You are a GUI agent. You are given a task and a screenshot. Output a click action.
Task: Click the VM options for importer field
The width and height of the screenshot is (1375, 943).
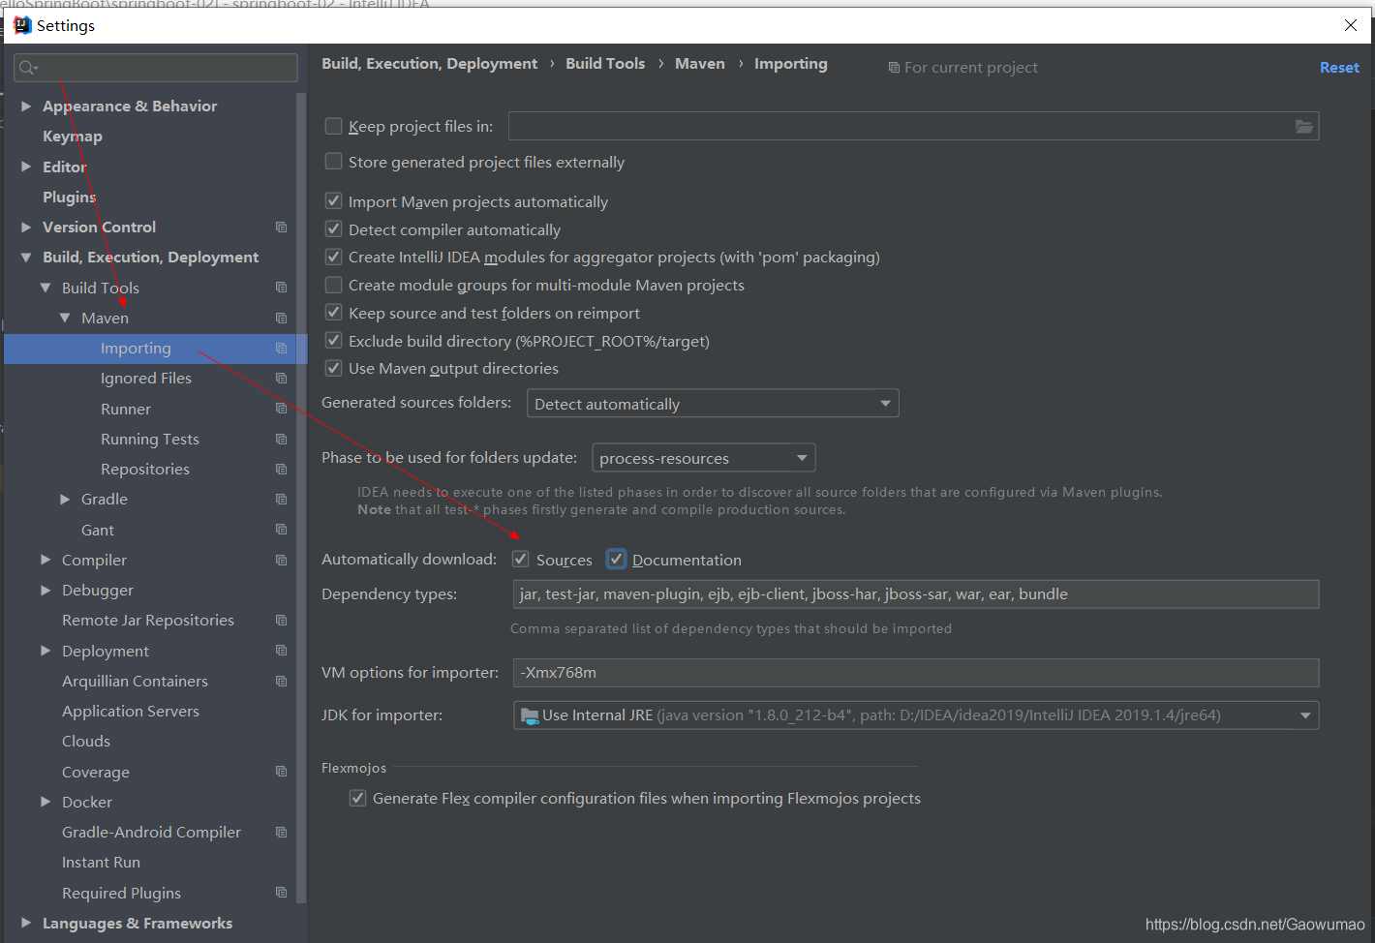point(916,673)
